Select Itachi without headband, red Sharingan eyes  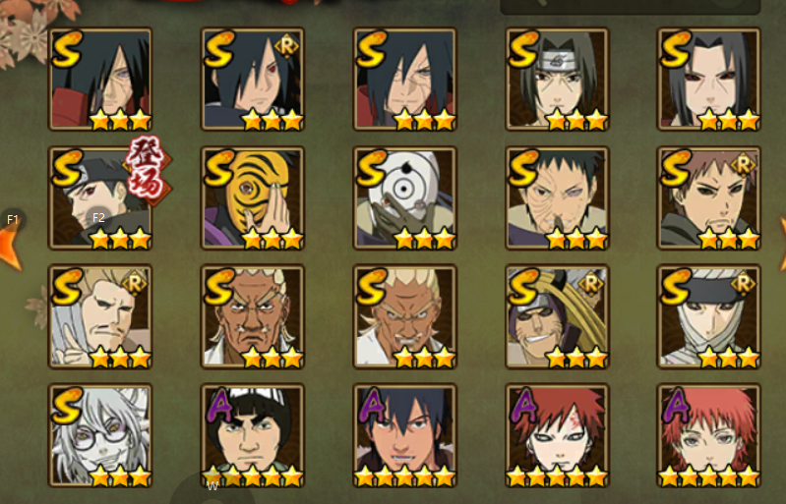coord(709,79)
